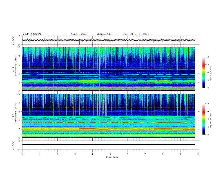Click the ch.2 spectrogram "6" kHz tick label
The image size is (223, 173).
coord(19,112)
